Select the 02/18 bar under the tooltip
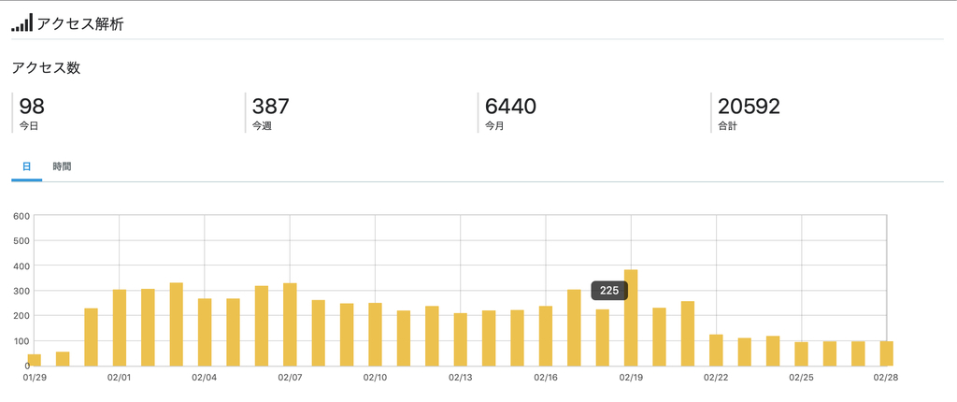This screenshot has height=402, width=957. (603, 337)
